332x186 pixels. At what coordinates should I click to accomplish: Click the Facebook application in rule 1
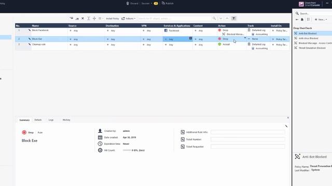pos(172,30)
